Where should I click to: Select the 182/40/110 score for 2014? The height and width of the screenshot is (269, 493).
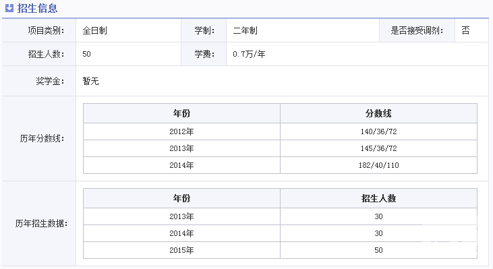[378, 165]
